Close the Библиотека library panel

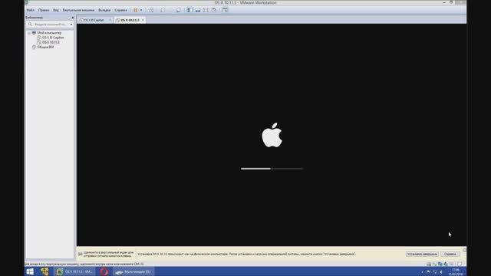(x=73, y=18)
